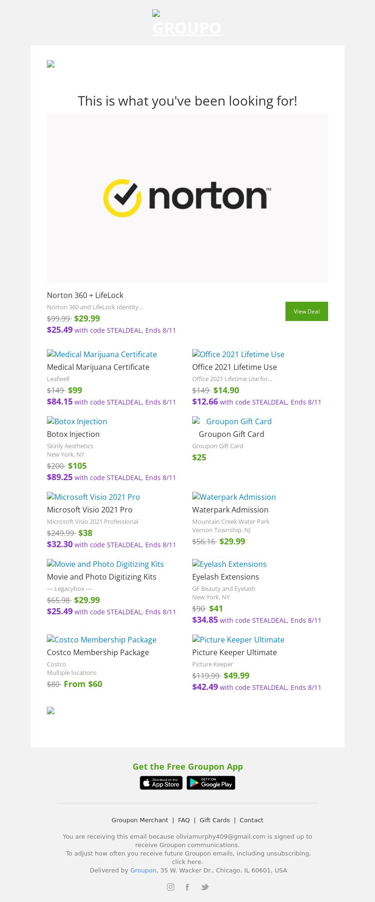Open the Medical Marijuana Certificate image link
This screenshot has width=375, height=902.
102,354
